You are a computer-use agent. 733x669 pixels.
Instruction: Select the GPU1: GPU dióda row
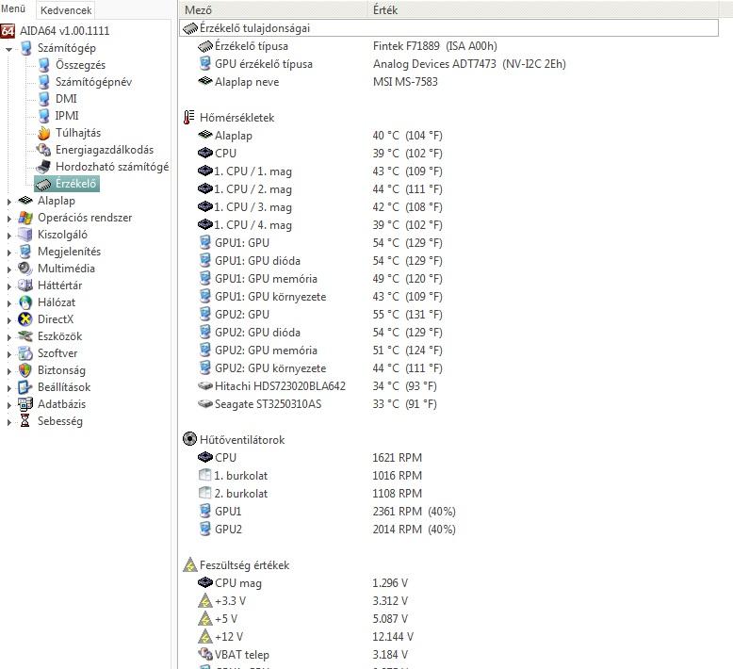pos(448,261)
